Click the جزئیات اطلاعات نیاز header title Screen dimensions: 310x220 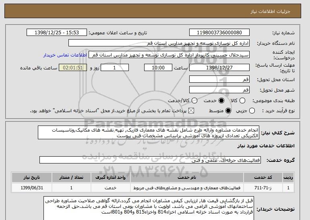pos(270,11)
